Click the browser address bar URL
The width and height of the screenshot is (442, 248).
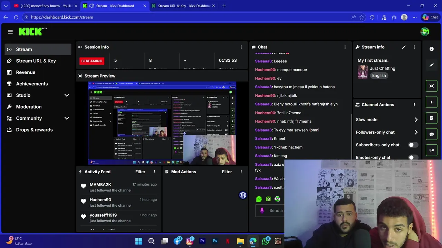pos(62,17)
